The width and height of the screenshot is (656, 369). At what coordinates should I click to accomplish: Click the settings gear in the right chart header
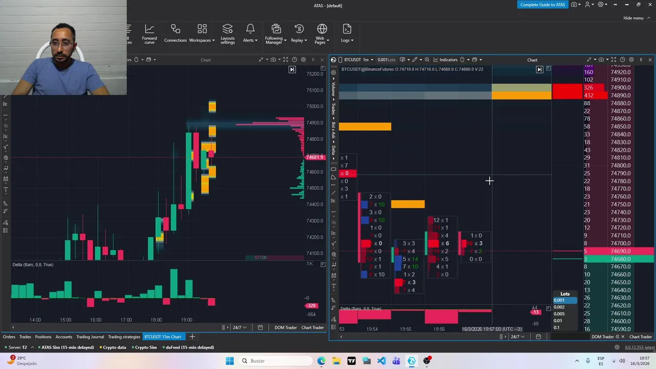coord(631,60)
